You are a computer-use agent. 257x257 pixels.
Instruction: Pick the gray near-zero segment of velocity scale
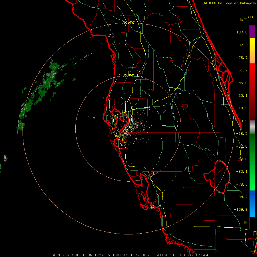point(252,127)
